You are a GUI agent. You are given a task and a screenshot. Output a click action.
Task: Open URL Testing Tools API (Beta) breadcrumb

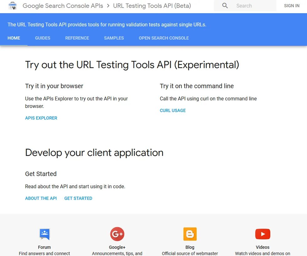(152, 6)
